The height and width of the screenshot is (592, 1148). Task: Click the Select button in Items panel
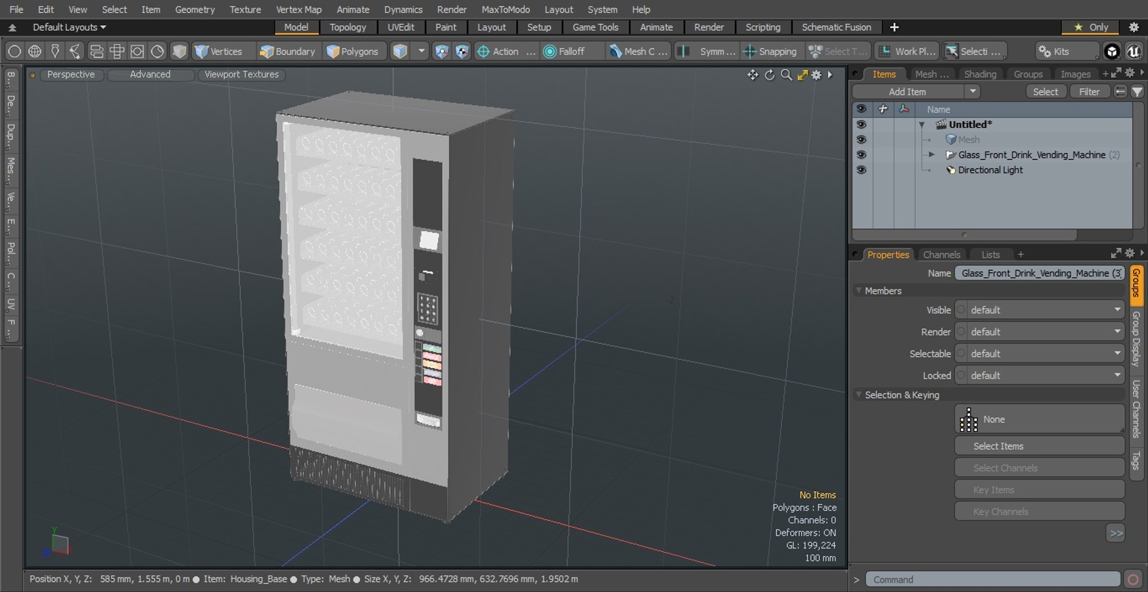(x=1045, y=91)
